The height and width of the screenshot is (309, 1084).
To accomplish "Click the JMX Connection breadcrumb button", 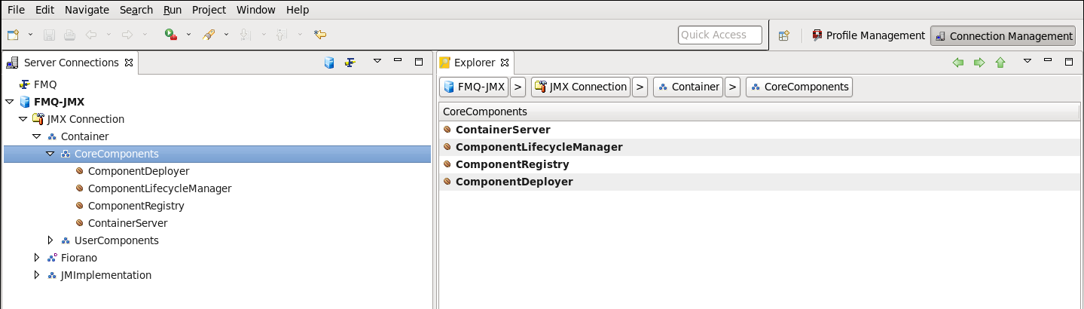I will click(x=580, y=87).
